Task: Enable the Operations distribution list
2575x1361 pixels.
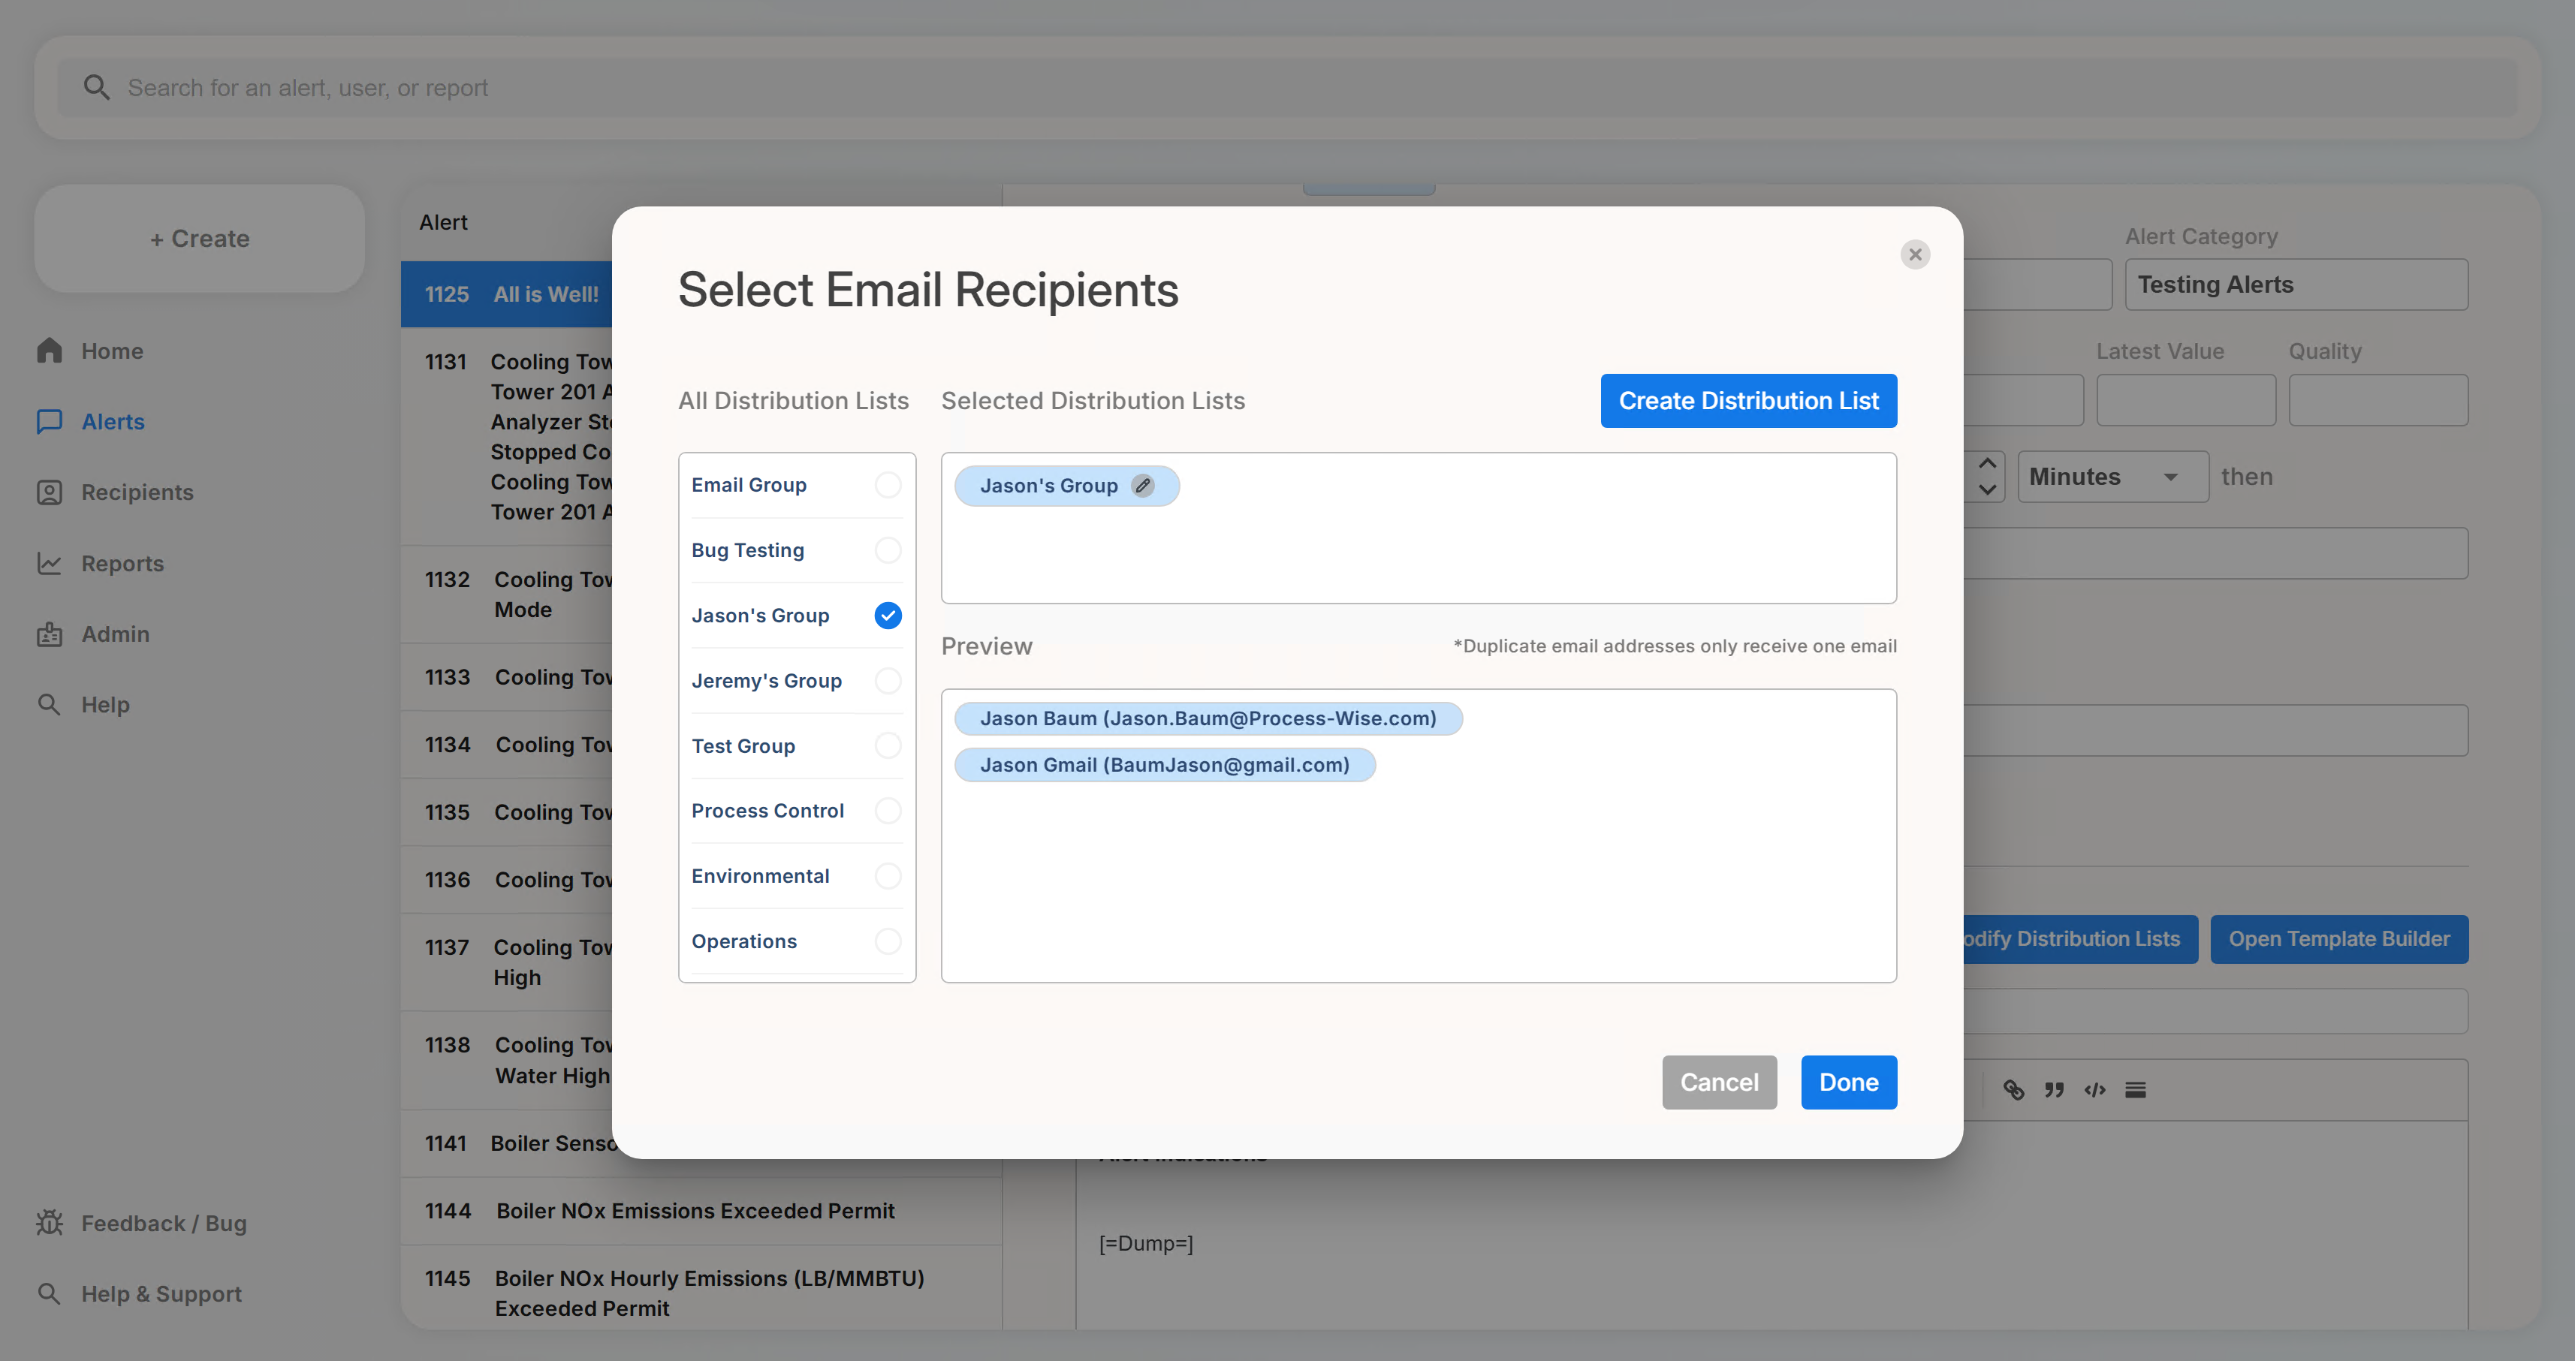Action: pyautogui.click(x=888, y=941)
